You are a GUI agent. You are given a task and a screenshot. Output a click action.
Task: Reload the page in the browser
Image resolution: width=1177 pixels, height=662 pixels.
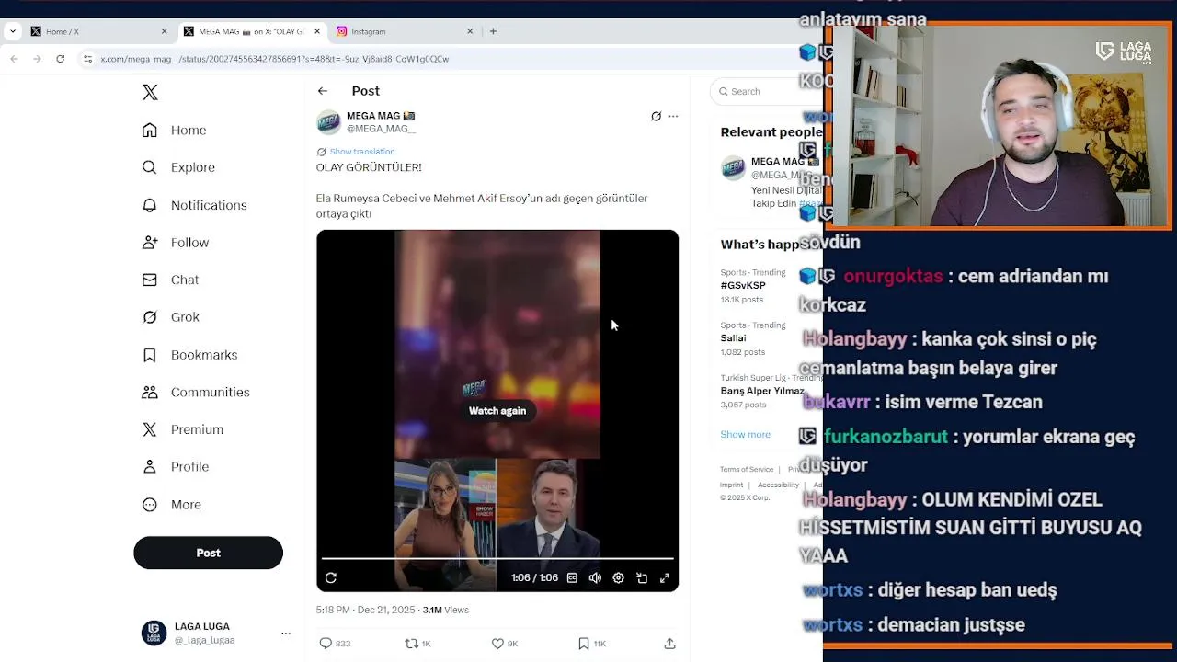(x=60, y=59)
